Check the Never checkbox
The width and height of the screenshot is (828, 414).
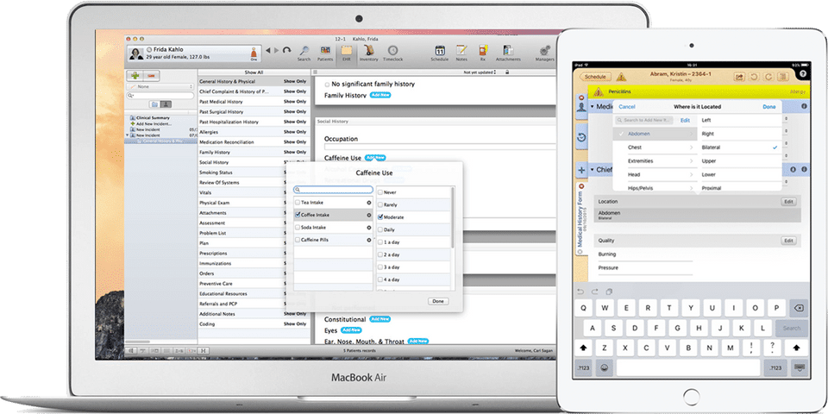click(380, 192)
